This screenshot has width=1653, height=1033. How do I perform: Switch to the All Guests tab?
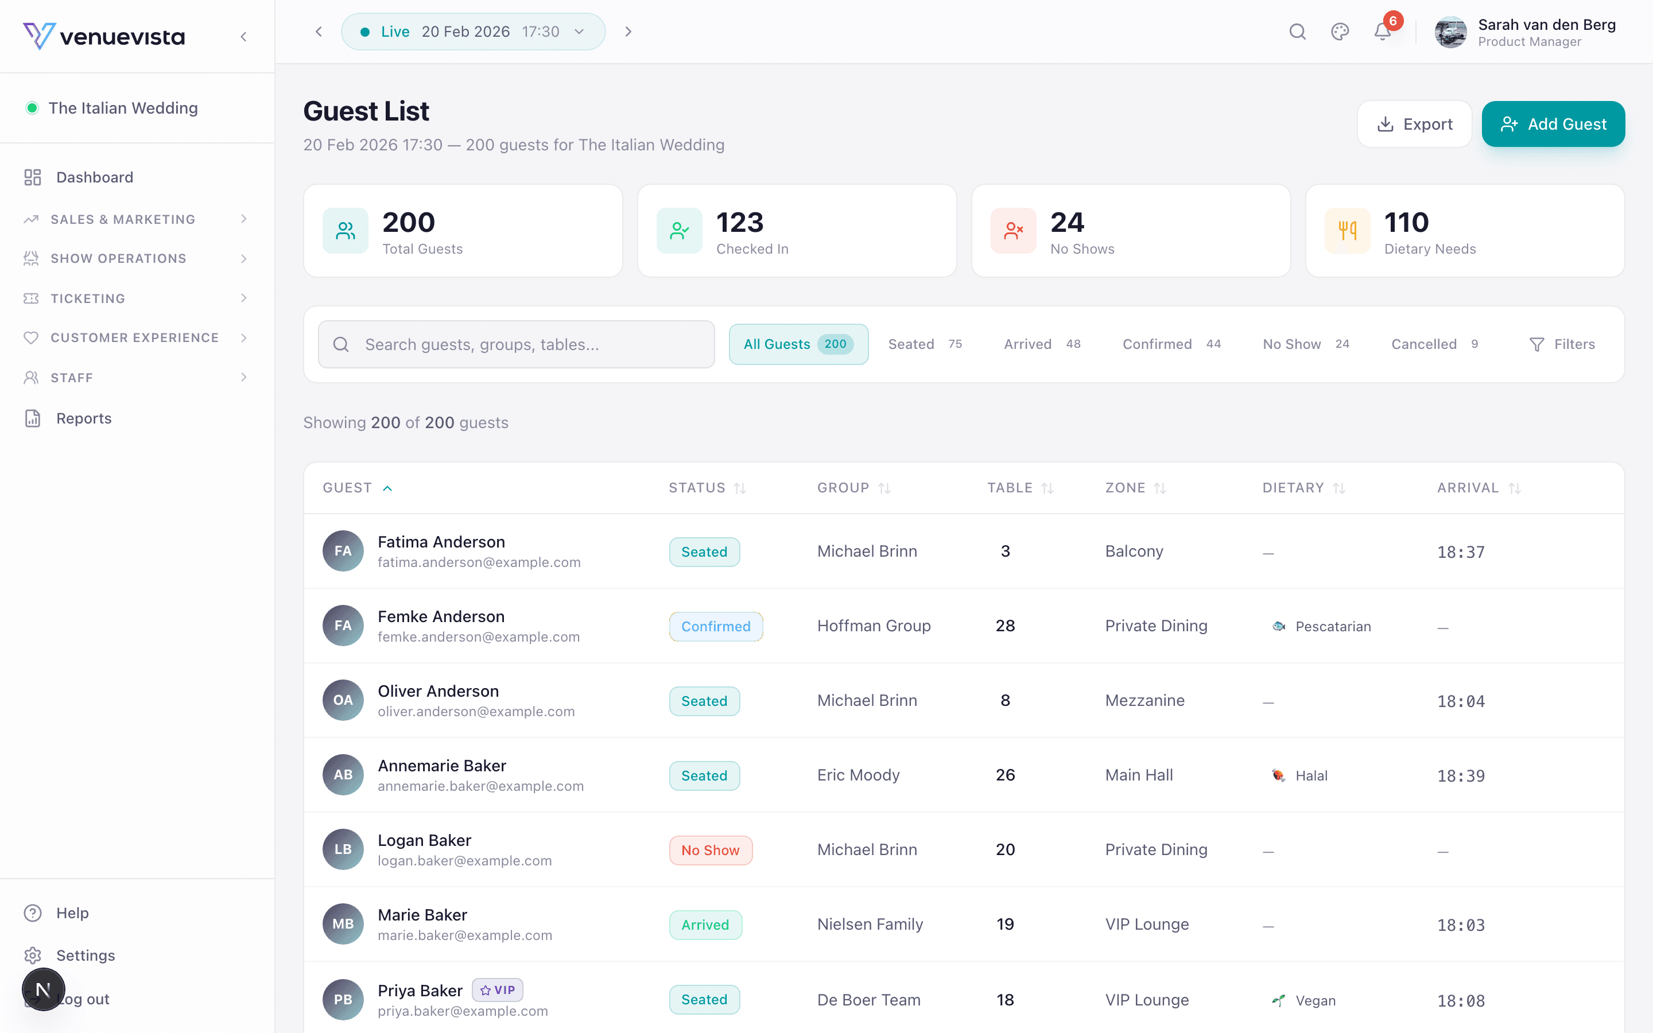click(798, 344)
